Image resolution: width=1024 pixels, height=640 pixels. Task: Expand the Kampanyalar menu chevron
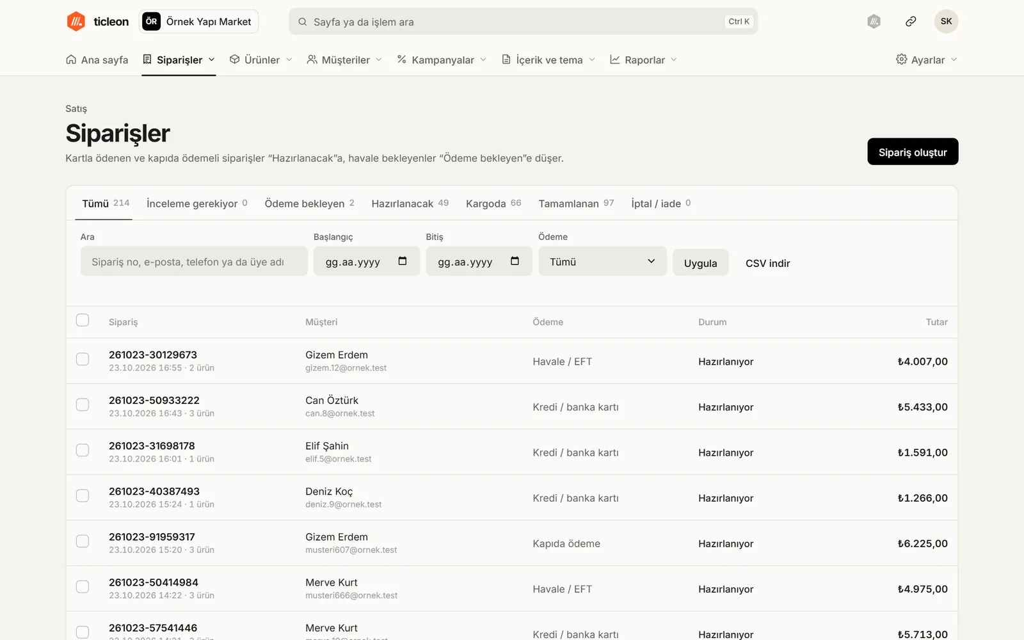tap(483, 60)
